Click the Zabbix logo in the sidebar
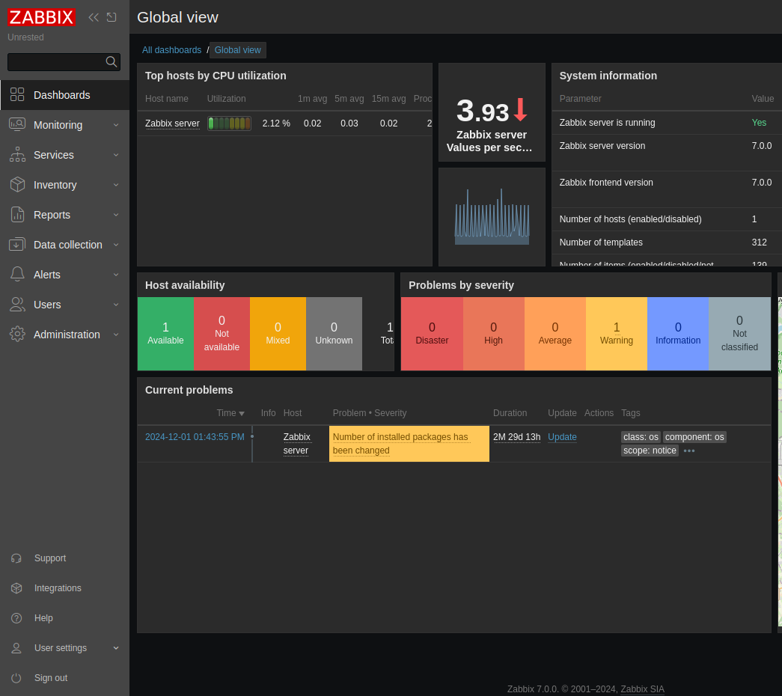 (x=41, y=17)
